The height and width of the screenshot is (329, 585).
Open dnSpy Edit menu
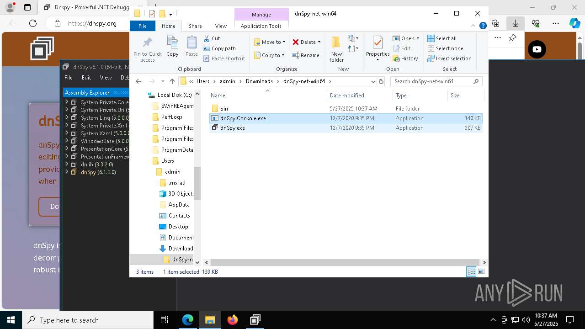pos(86,78)
